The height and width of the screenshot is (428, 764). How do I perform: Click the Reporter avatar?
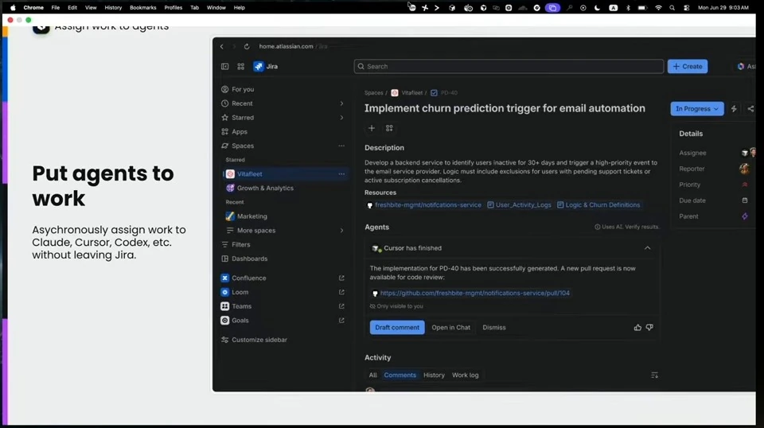[744, 169]
